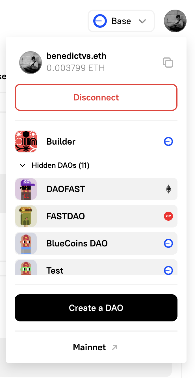Click the Base chain icon beside BlueCoins DAO
The image size is (195, 378).
(x=168, y=243)
